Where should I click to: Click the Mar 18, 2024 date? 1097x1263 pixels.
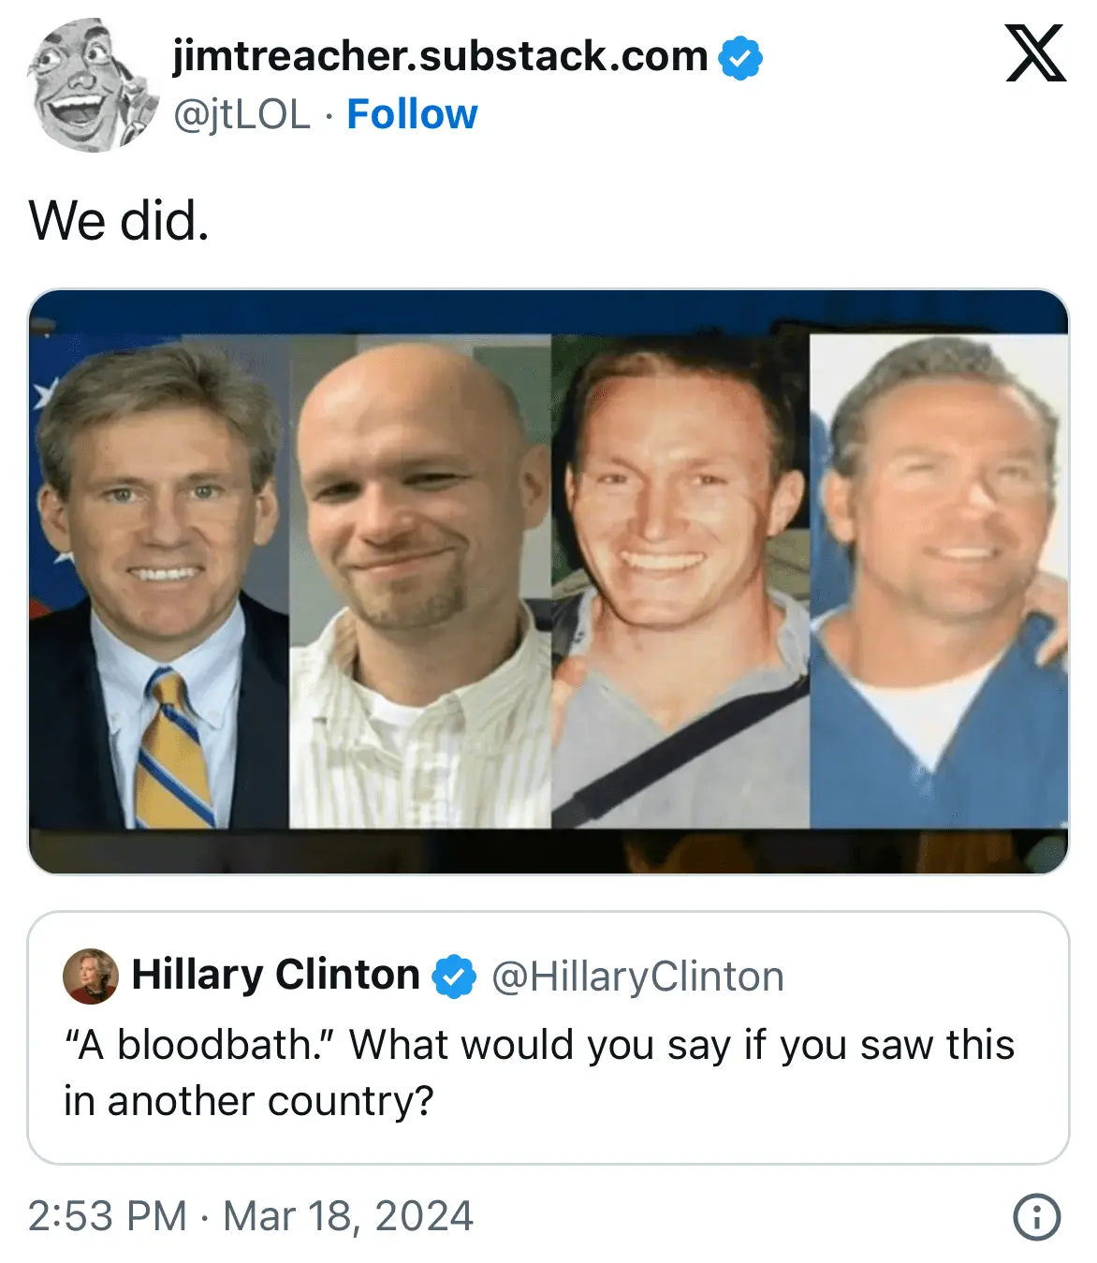point(348,1216)
